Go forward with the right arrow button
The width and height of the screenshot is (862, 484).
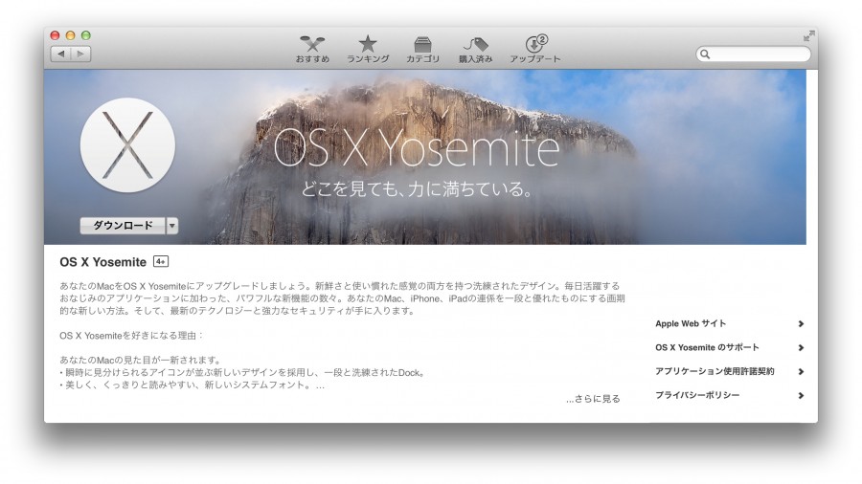coord(80,54)
